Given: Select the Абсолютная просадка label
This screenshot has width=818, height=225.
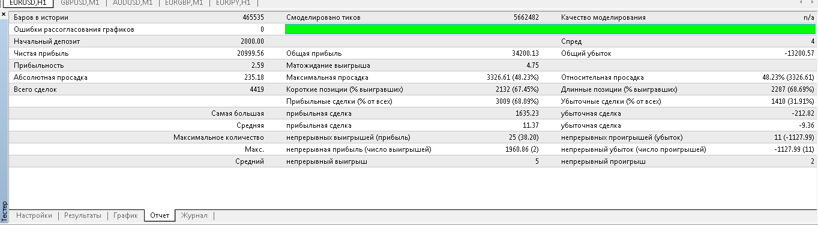Looking at the screenshot, I should [50, 77].
